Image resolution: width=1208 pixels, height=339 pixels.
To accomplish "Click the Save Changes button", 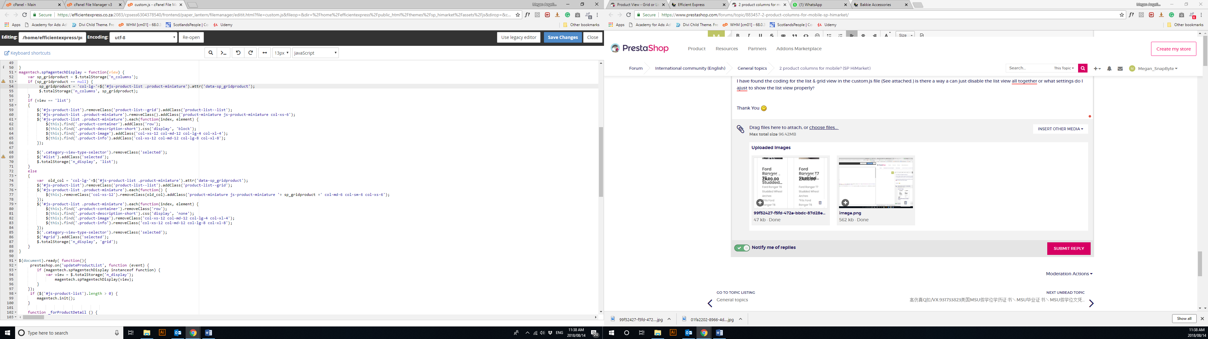I will (562, 37).
